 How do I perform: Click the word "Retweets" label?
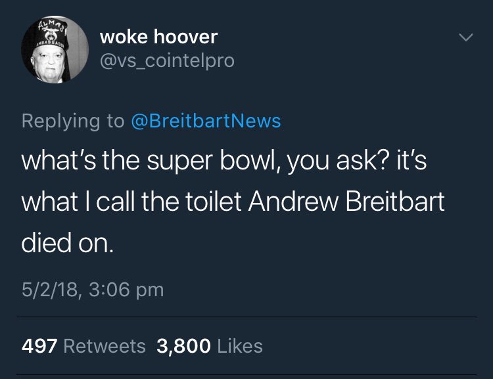(x=105, y=346)
